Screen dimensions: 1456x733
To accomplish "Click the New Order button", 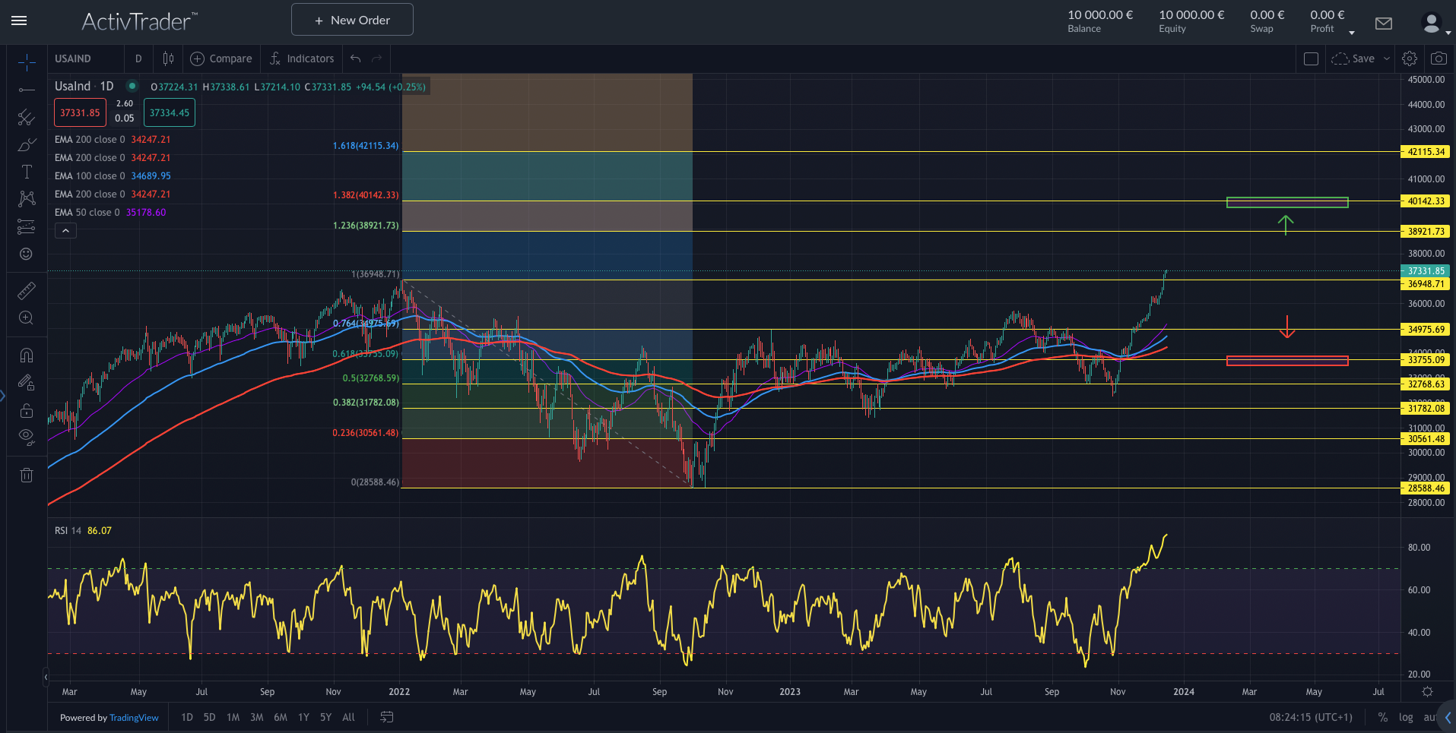I will pyautogui.click(x=351, y=19).
